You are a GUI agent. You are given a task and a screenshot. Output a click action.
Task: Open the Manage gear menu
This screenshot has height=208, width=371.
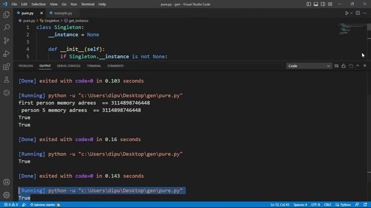6,195
